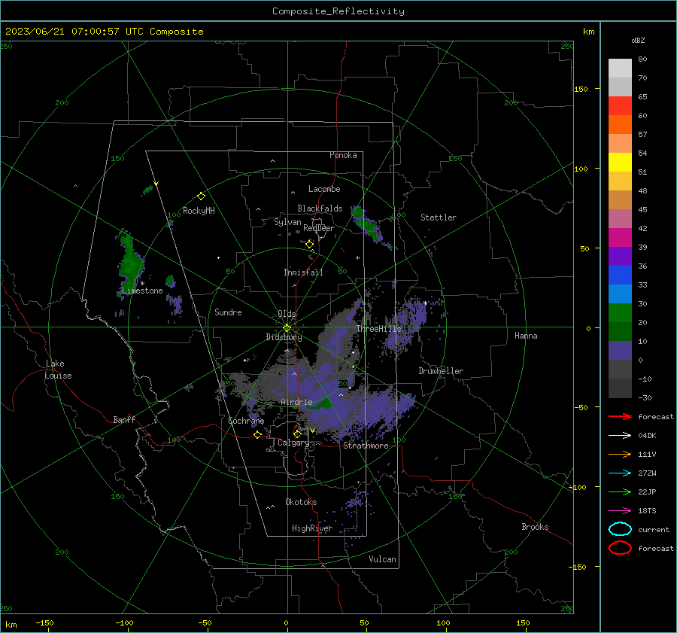Click the green echo cell west of Stettler
The image size is (677, 633).
point(367,225)
